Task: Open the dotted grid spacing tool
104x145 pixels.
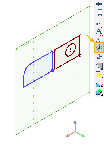Action: point(99,22)
